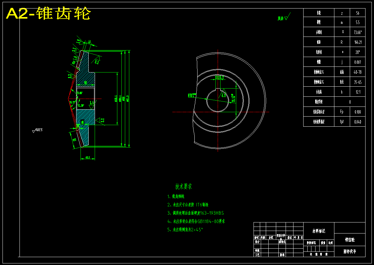Select the table cell '35-65'
The image size is (374, 265).
[358, 82]
